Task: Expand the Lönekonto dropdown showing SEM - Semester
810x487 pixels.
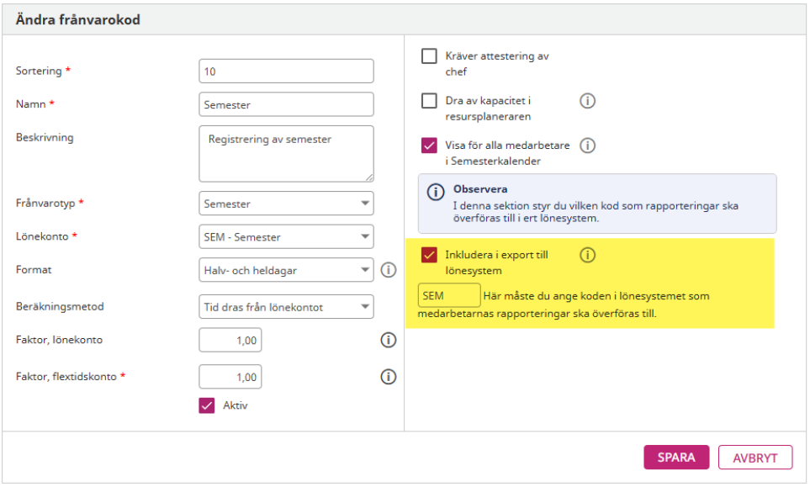Action: click(x=284, y=236)
